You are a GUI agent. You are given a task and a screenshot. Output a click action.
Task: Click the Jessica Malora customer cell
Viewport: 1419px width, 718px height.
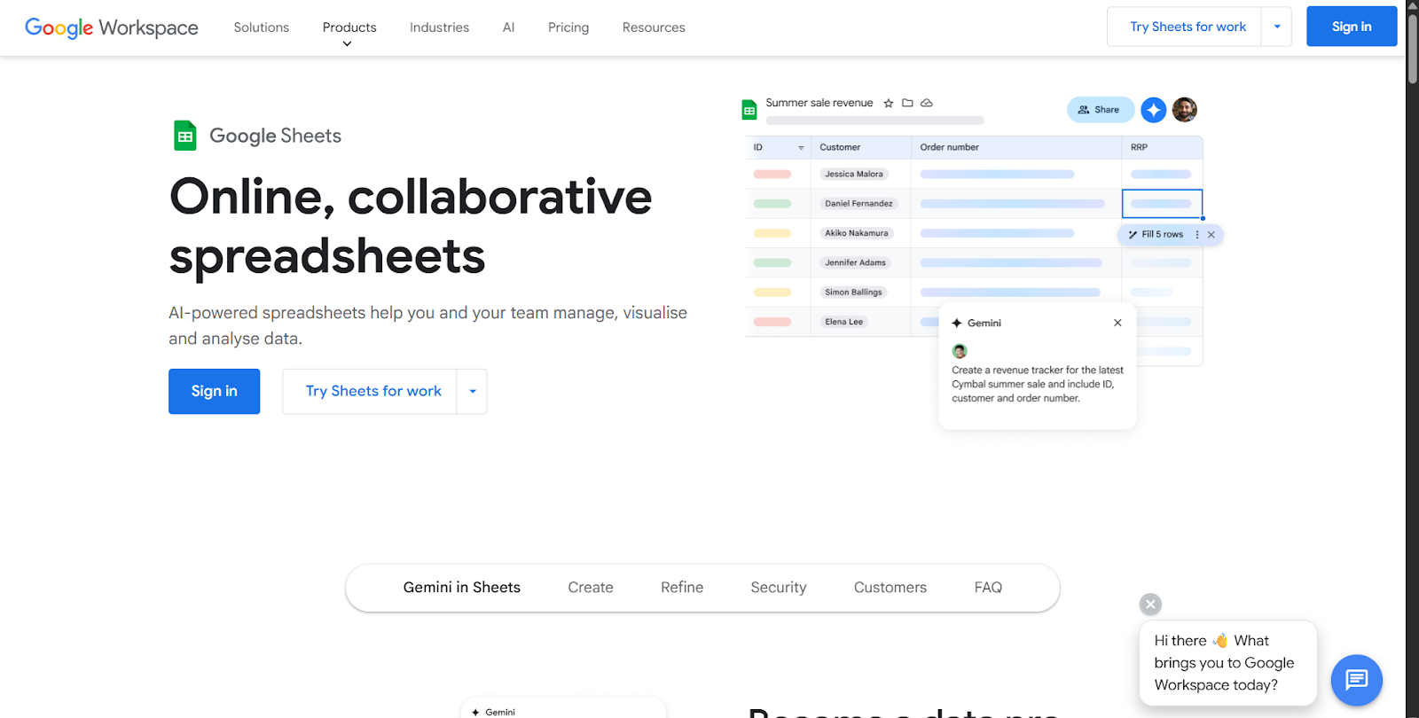tap(854, 175)
